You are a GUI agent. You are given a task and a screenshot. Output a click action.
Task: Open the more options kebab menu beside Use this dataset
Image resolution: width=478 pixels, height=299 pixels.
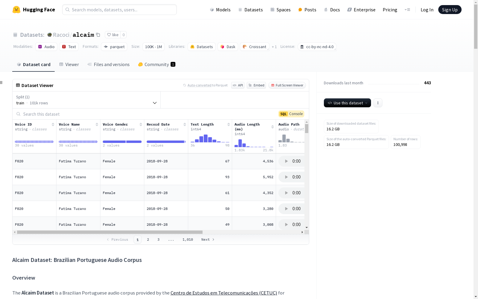[x=378, y=103]
